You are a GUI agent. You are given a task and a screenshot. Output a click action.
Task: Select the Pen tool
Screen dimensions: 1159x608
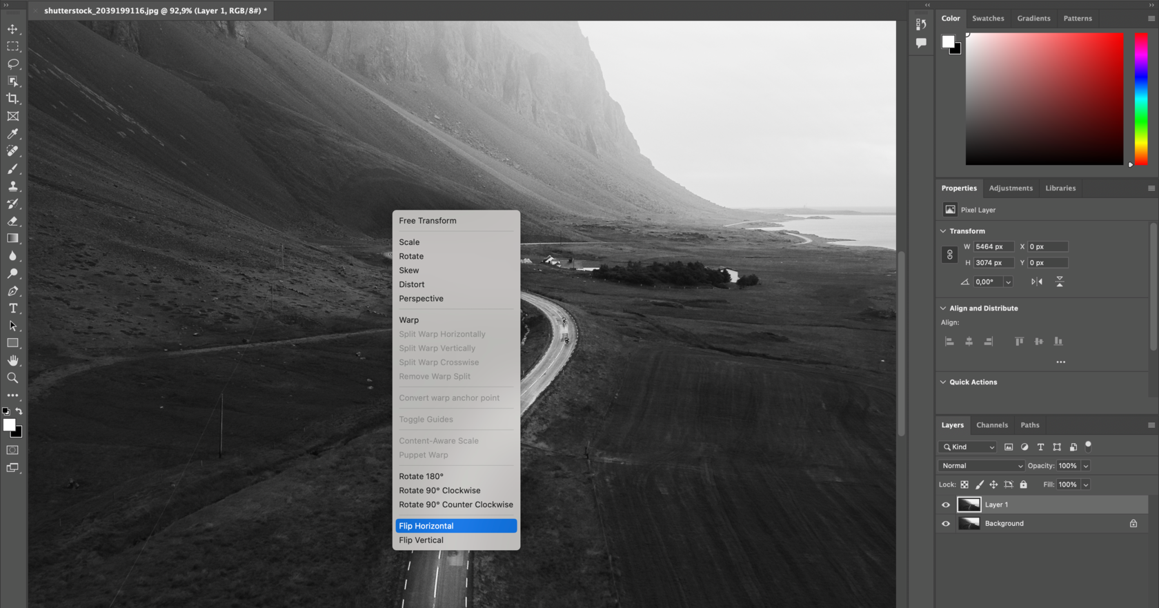tap(12, 291)
